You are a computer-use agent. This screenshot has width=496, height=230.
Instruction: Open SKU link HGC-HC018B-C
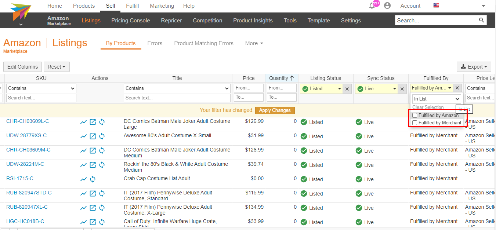click(25, 221)
